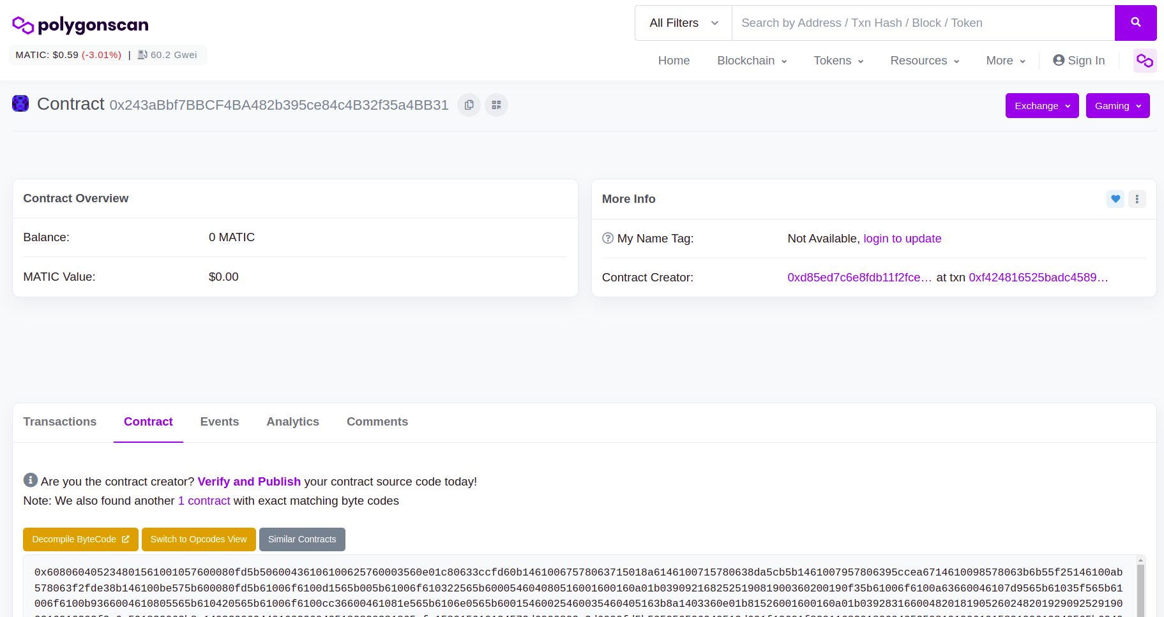This screenshot has width=1164, height=617.
Task: Click the Verify and Publish link
Action: click(249, 482)
